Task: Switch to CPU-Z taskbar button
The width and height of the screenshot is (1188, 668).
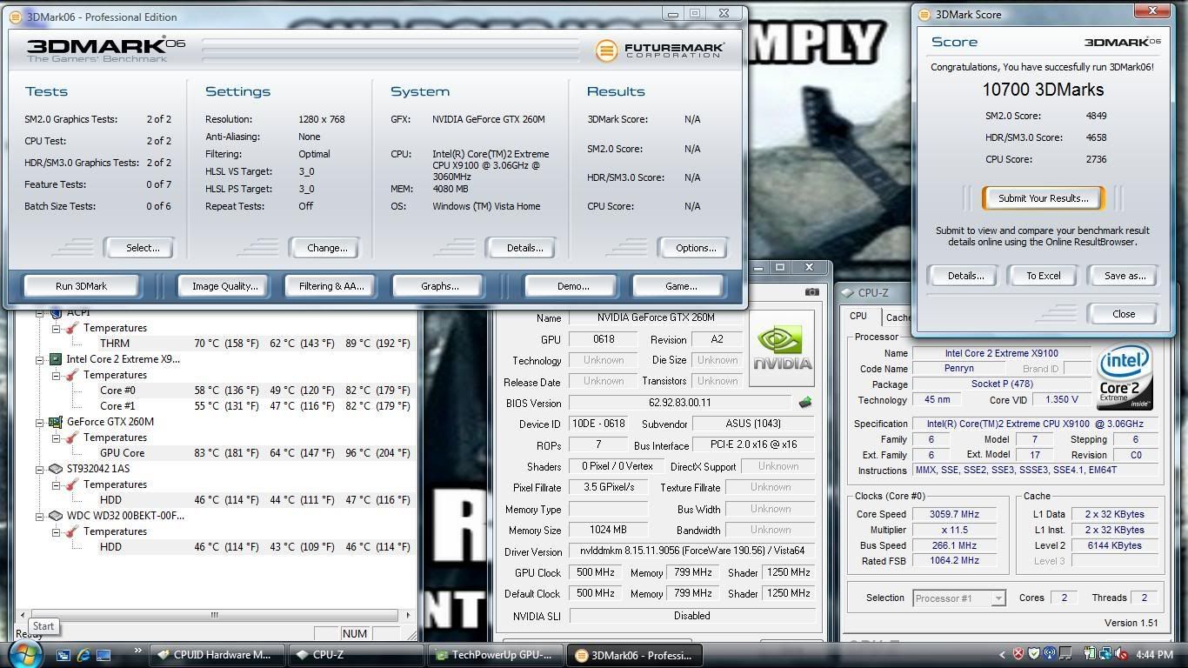Action: pos(357,655)
